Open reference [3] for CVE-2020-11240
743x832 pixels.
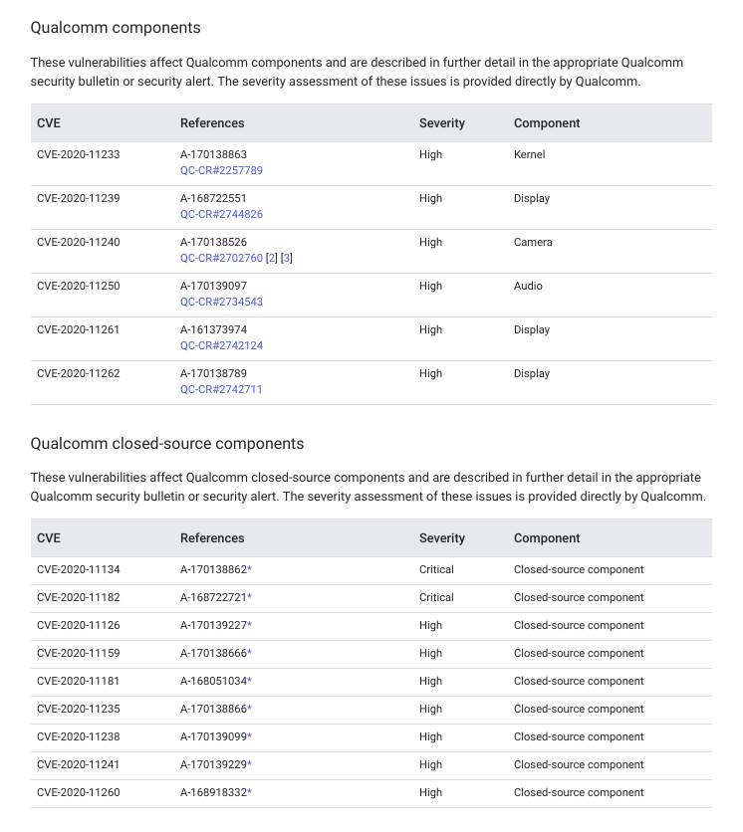click(287, 258)
